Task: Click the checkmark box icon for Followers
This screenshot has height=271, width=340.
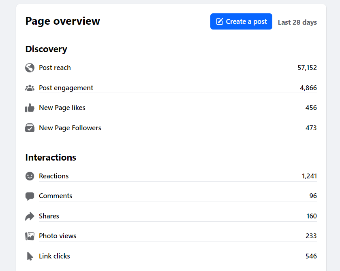Action: click(x=30, y=128)
